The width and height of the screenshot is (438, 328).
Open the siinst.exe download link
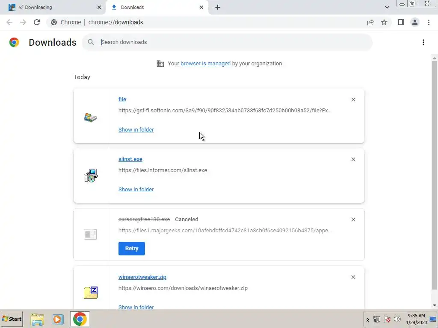(x=130, y=159)
